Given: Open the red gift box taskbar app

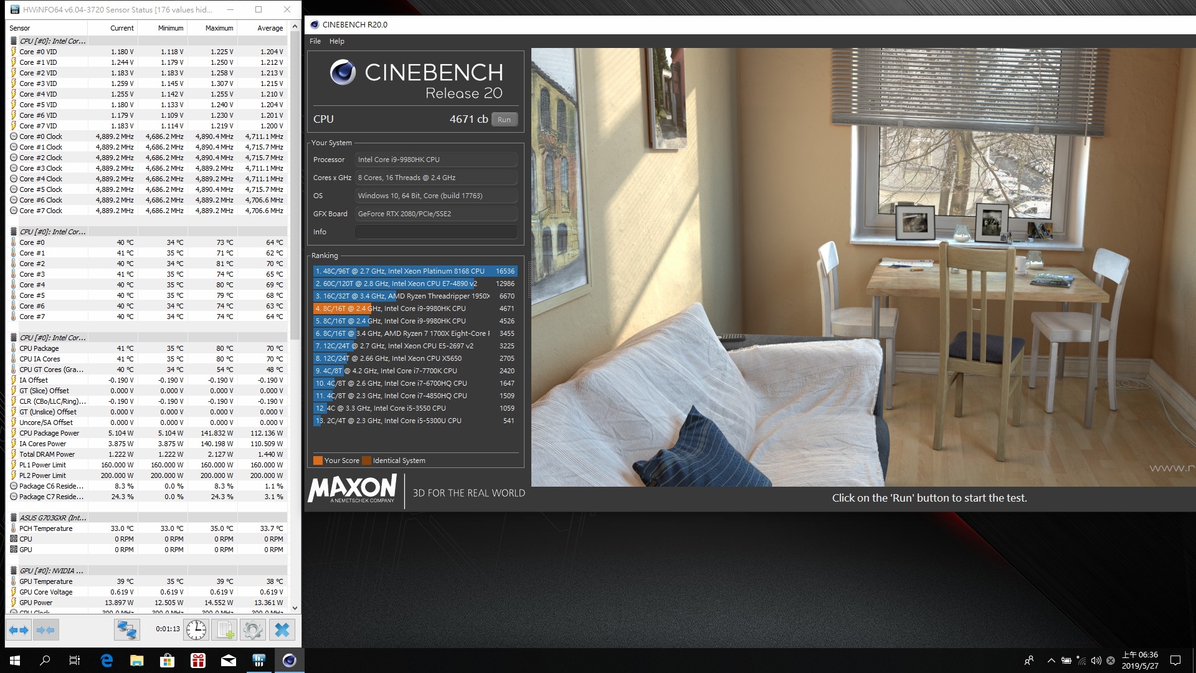Looking at the screenshot, I should point(198,661).
